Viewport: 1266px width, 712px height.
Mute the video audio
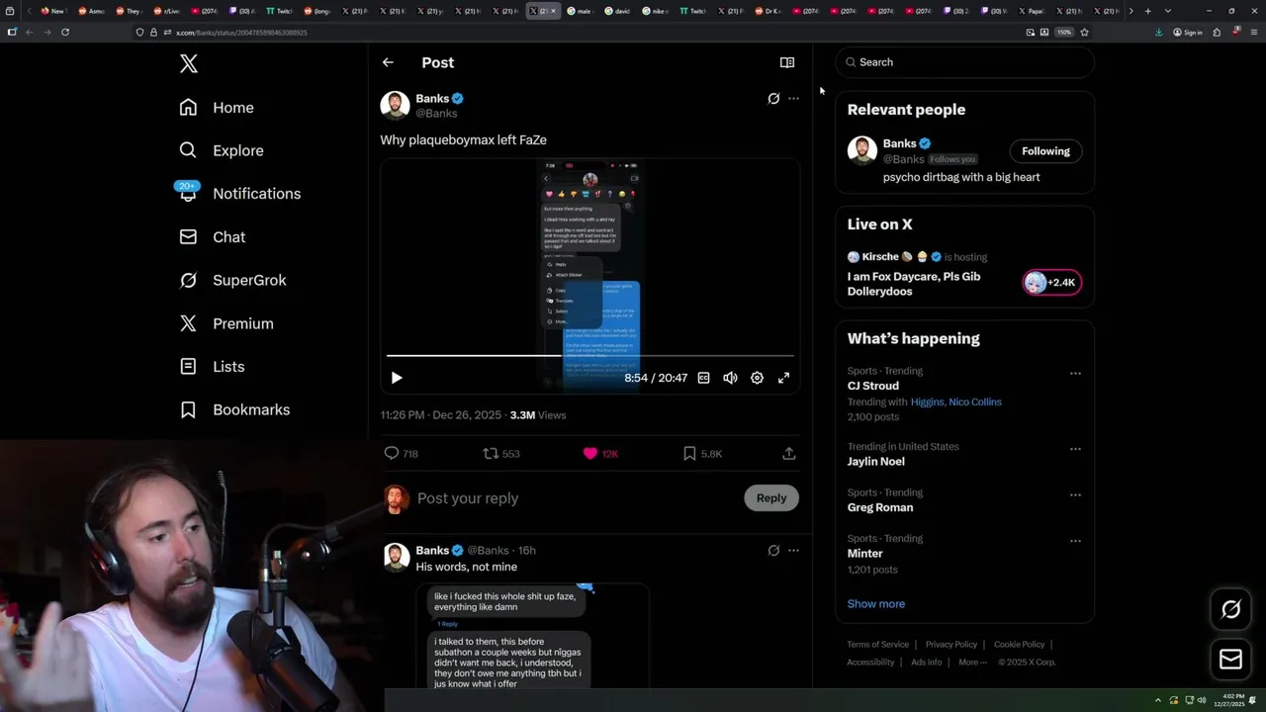coord(730,378)
